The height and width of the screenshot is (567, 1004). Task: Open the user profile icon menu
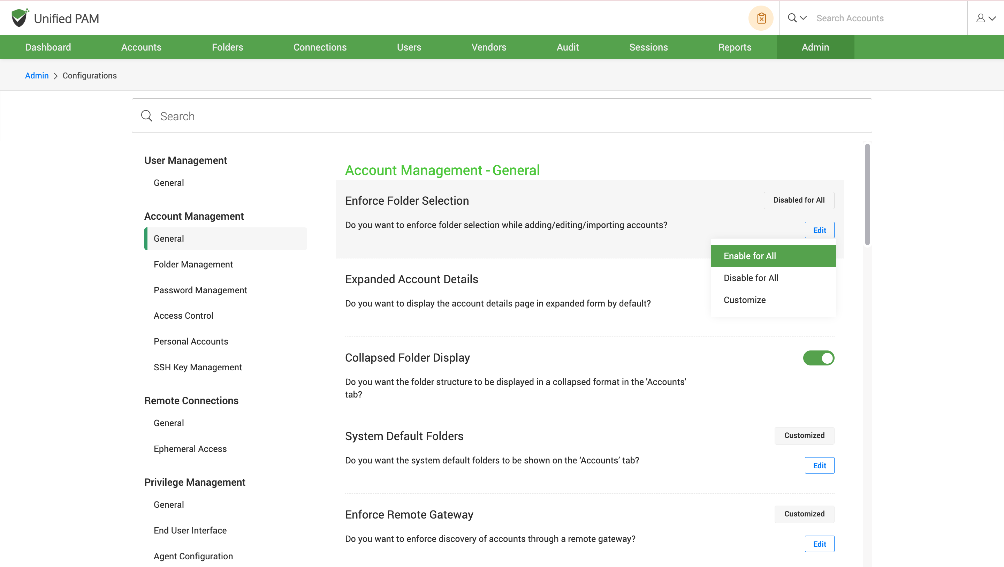[x=981, y=18]
